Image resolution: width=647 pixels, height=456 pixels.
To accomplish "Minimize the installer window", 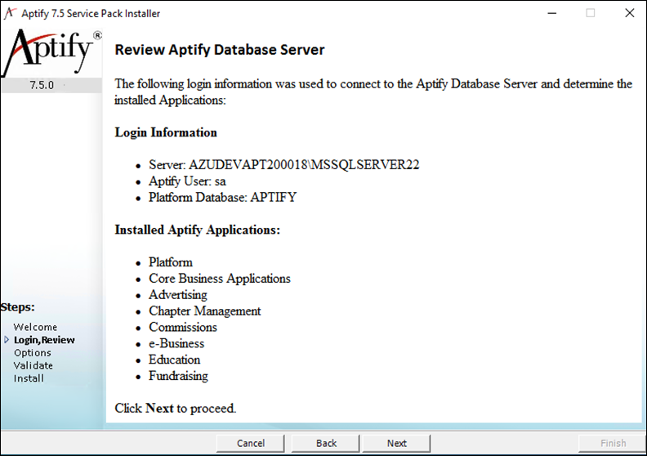I will click(552, 13).
